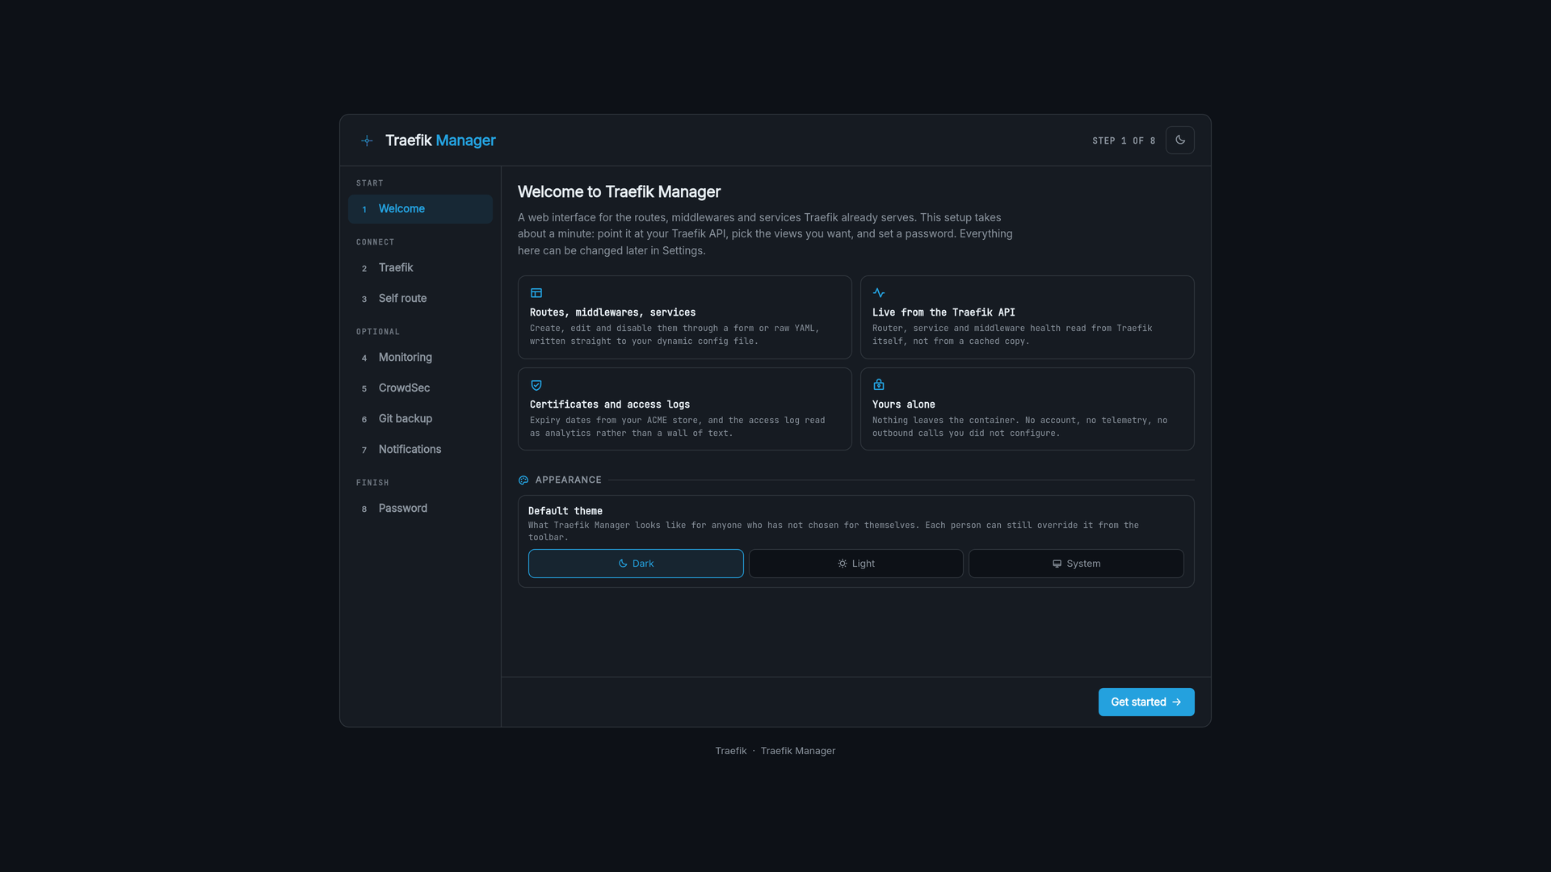Click the Traefik Manager title text
1551x872 pixels.
[440, 140]
